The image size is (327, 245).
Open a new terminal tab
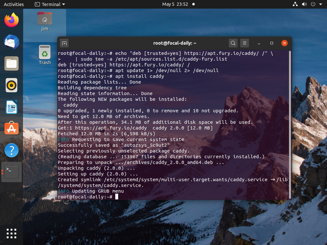click(65, 43)
